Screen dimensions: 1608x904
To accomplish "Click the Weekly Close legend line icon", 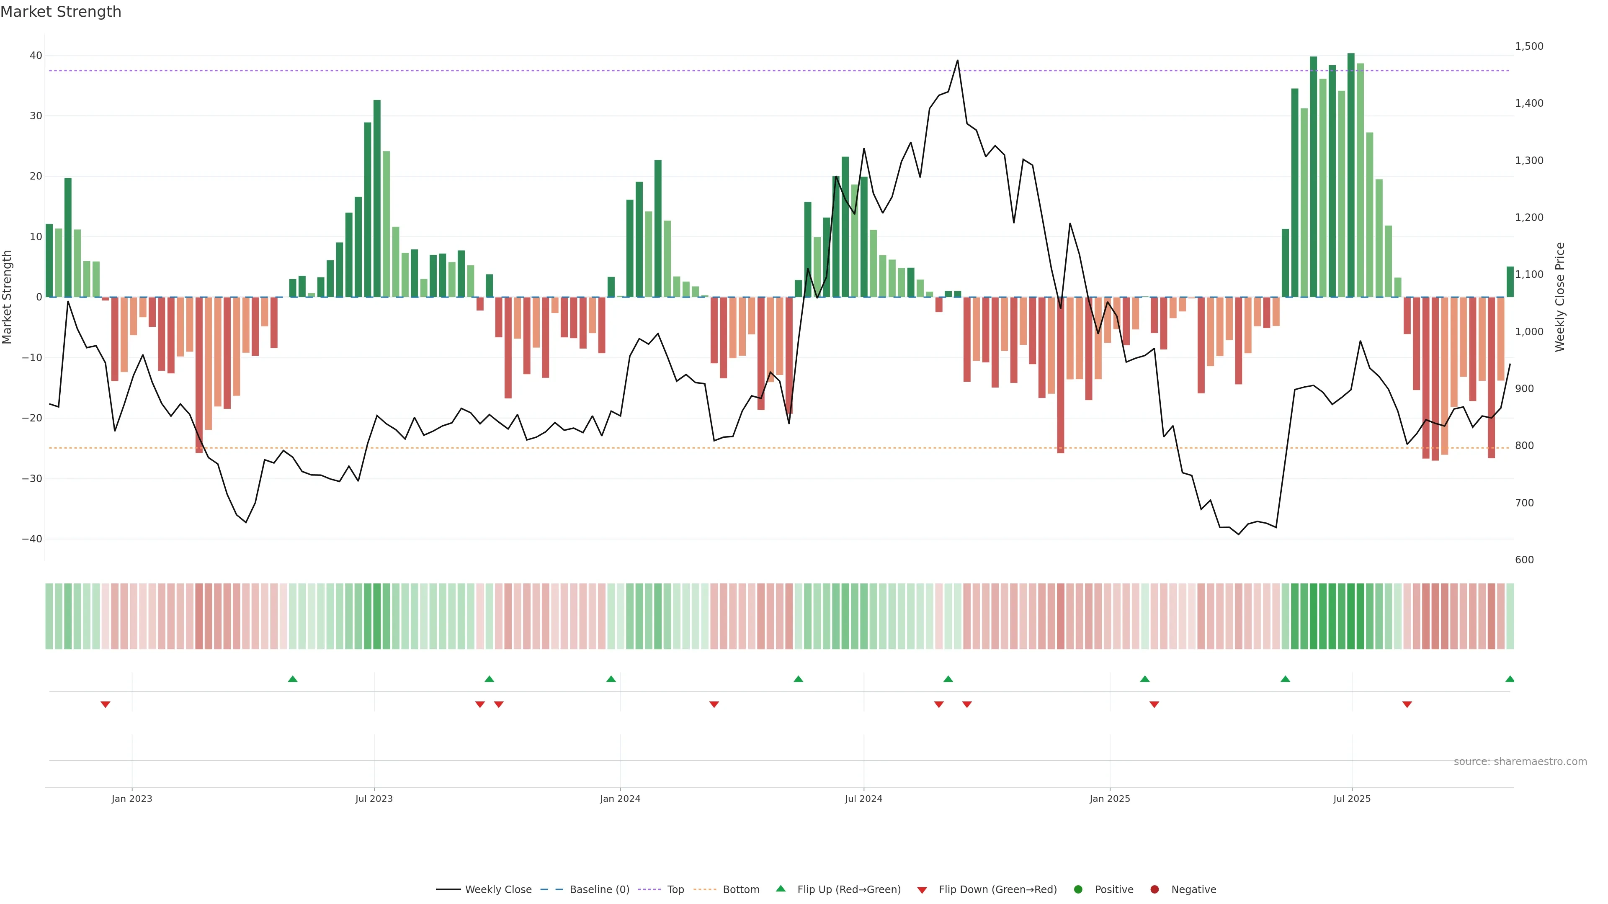I will 448,890.
